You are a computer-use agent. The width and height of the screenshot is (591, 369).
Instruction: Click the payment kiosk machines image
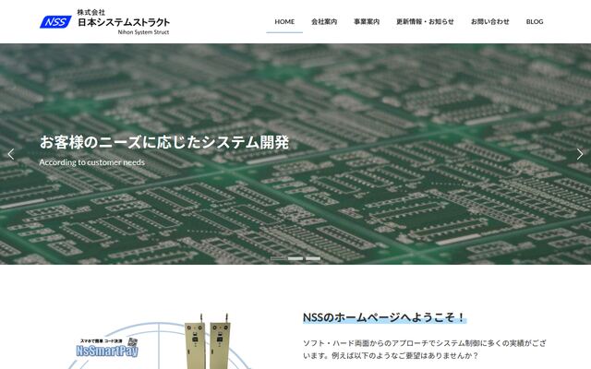(x=208, y=341)
